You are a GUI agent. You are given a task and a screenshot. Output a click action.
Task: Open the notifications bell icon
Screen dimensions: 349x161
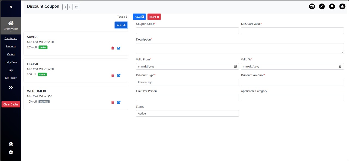point(332,7)
